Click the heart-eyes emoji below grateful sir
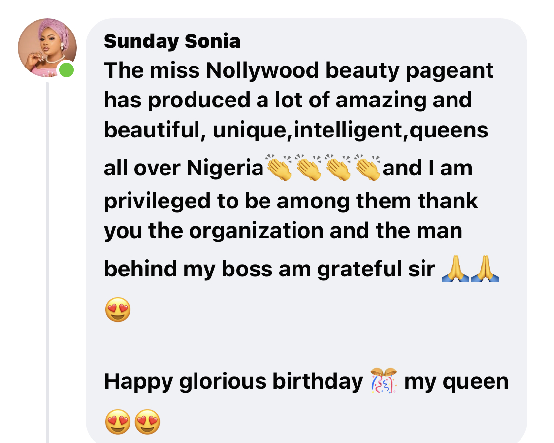Viewport: 554px width, 443px height. click(118, 309)
